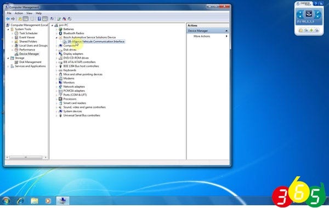Open the File menu
Screen dimensions: 329x208
click(9, 13)
